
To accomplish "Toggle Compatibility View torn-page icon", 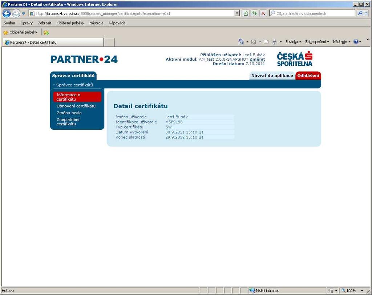I will pyautogui.click(x=246, y=13).
